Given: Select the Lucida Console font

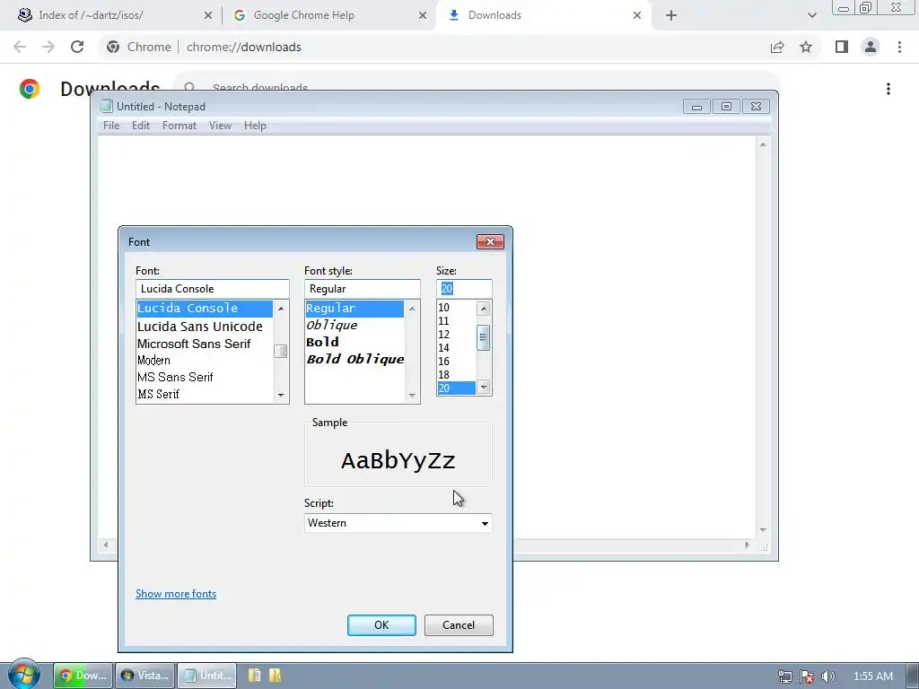Looking at the screenshot, I should coord(205,309).
